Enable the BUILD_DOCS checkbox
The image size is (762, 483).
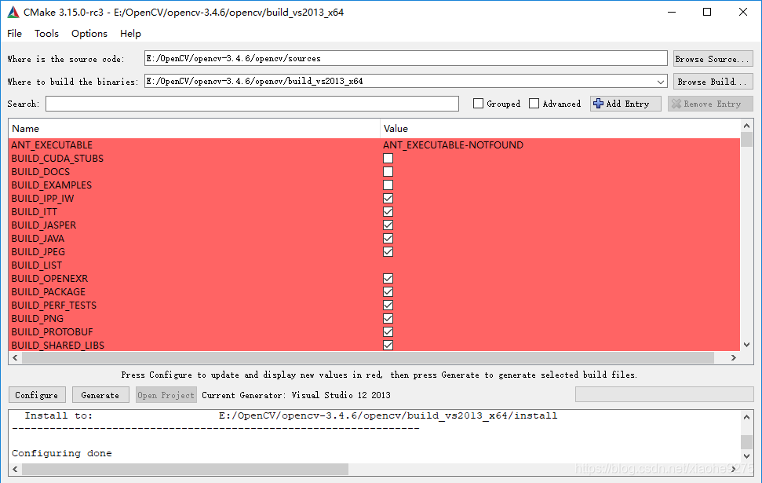388,172
